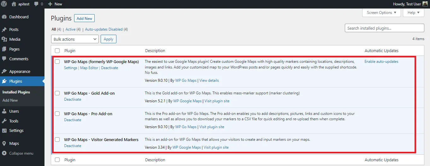Open the Posts menu item
The width and height of the screenshot is (430, 166).
point(14,30)
